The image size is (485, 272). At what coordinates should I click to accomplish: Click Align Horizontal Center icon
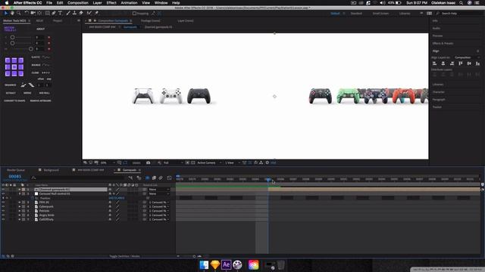pos(443,63)
